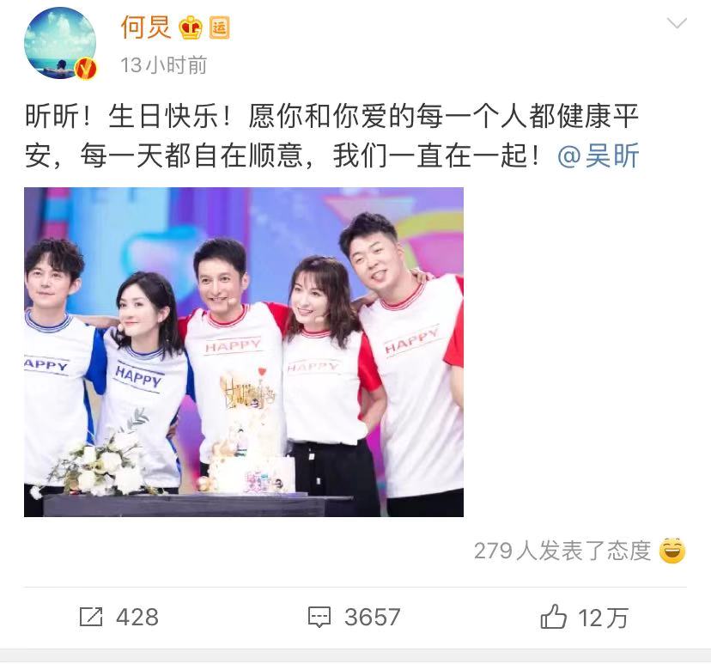Click the username 何炅
The height and width of the screenshot is (664, 711).
146,27
